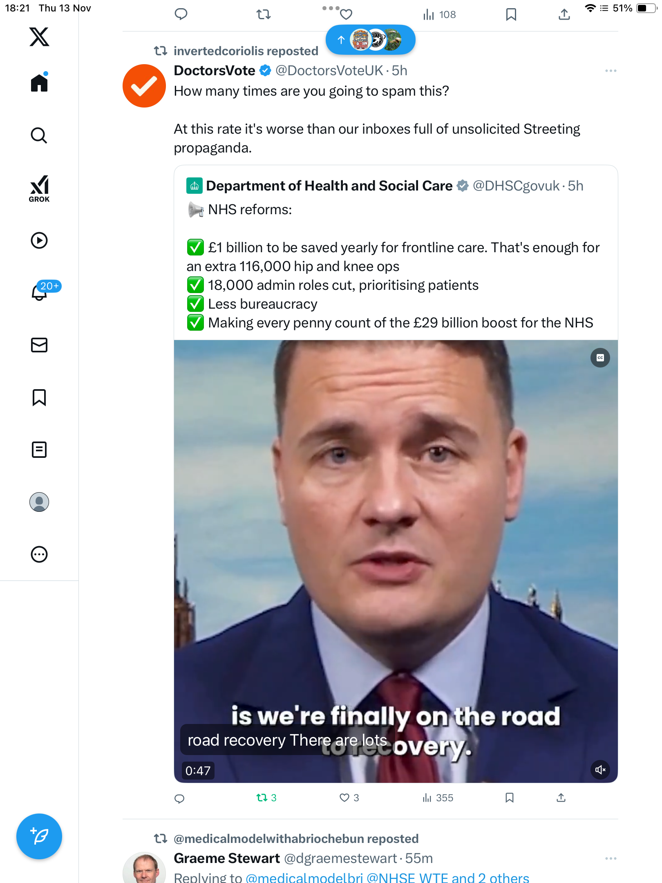Open direct messages envelope icon
Image resolution: width=662 pixels, height=883 pixels.
39,345
